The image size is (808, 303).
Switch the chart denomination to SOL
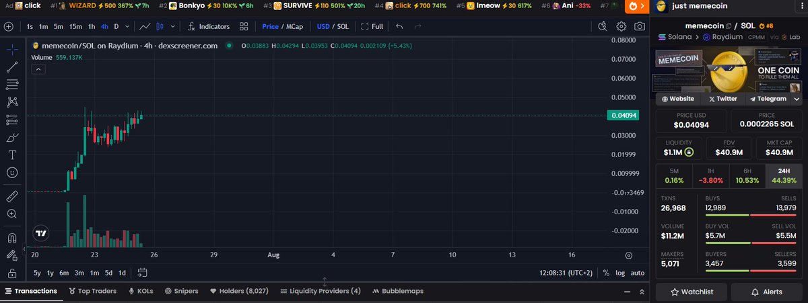[x=343, y=27]
